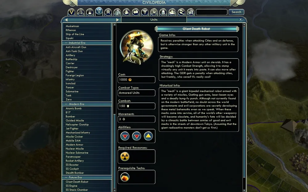Select the yellow triangle ability icon
Image resolution: width=308 pixels, height=192 pixels.
point(148,136)
